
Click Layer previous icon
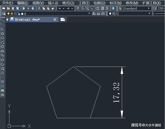[x=98, y=14]
